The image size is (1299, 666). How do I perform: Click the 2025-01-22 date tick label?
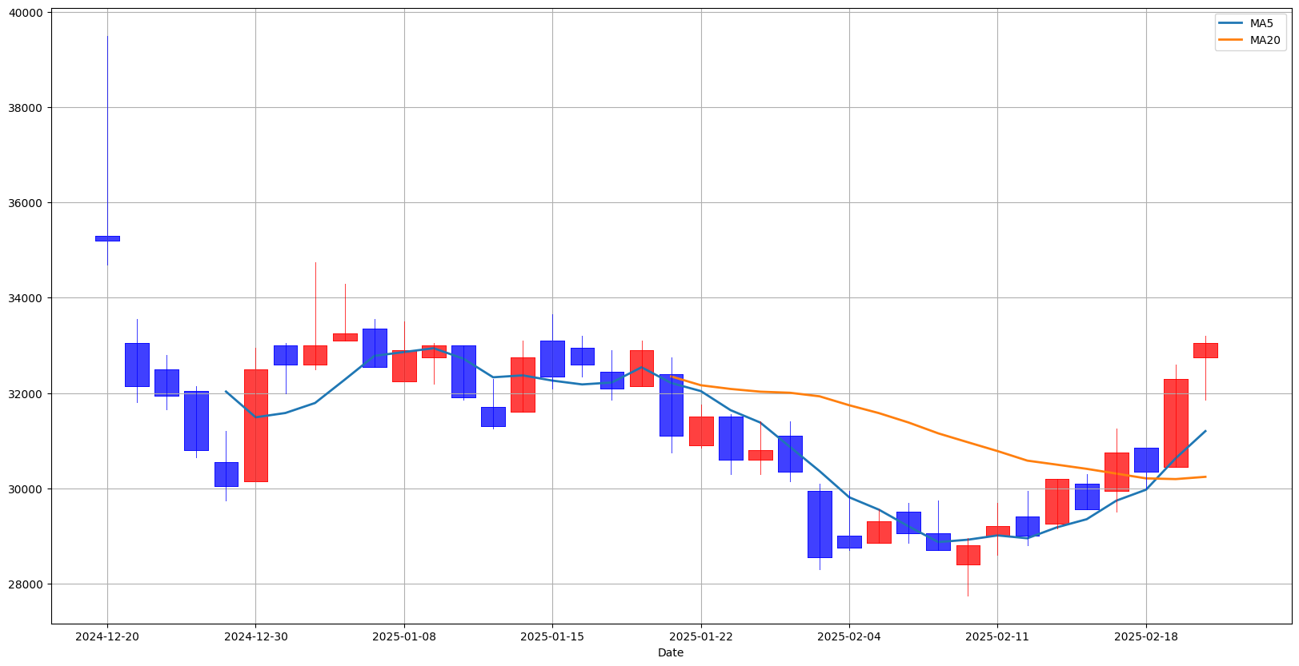point(701,636)
